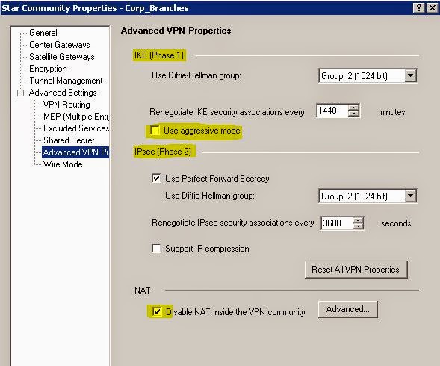Open the NAT Advanced... dialog
Viewport: 440px width, 366px height.
coord(347,309)
